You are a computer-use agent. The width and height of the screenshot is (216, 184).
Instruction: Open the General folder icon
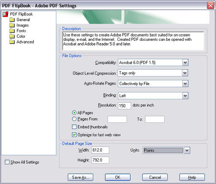pyautogui.click(x=12, y=20)
